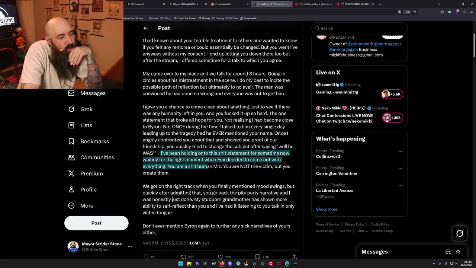Open more options for La Libertad Avanza trend
The width and height of the screenshot is (476, 268).
(401, 186)
